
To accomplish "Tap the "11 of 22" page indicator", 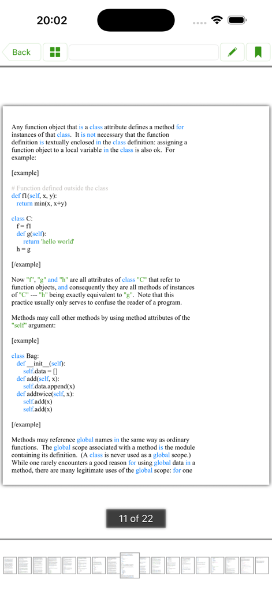I will click(136, 519).
